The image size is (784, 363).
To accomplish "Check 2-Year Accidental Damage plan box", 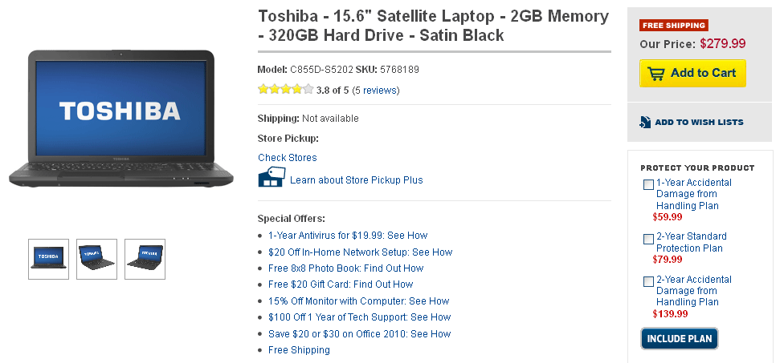I will coord(648,281).
